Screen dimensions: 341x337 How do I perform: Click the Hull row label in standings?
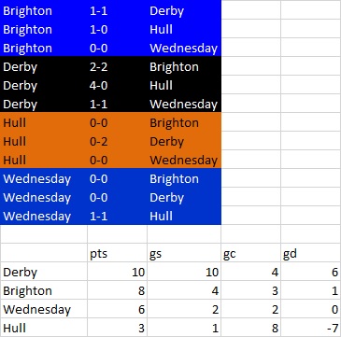click(x=44, y=328)
